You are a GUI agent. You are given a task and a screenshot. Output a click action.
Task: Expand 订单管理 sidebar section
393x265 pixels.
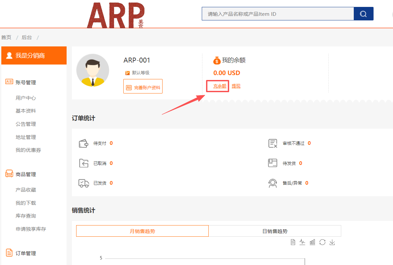pos(26,253)
